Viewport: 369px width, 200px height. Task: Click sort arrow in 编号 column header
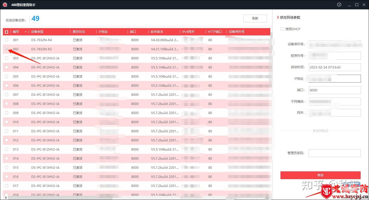pyautogui.click(x=26, y=32)
